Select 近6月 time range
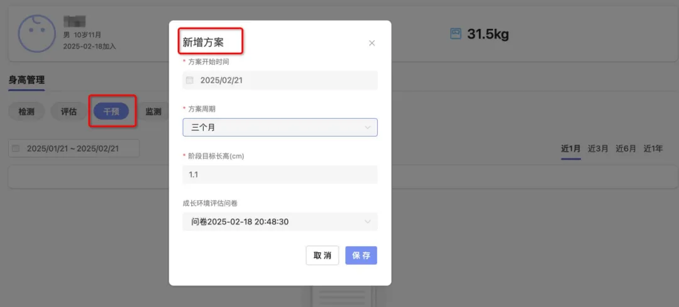Viewport: 679px width, 307px height. click(626, 148)
